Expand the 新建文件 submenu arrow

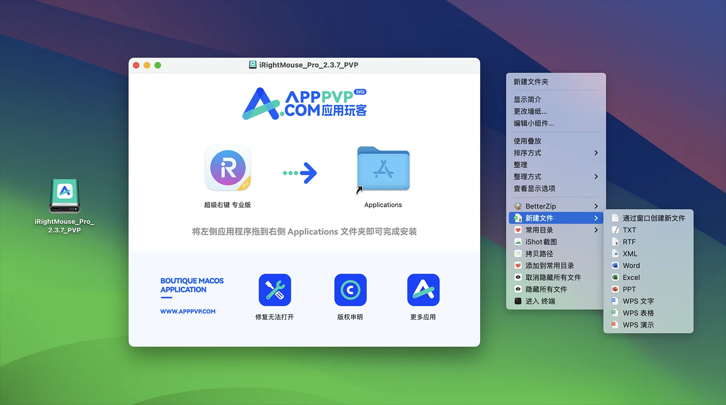[596, 218]
